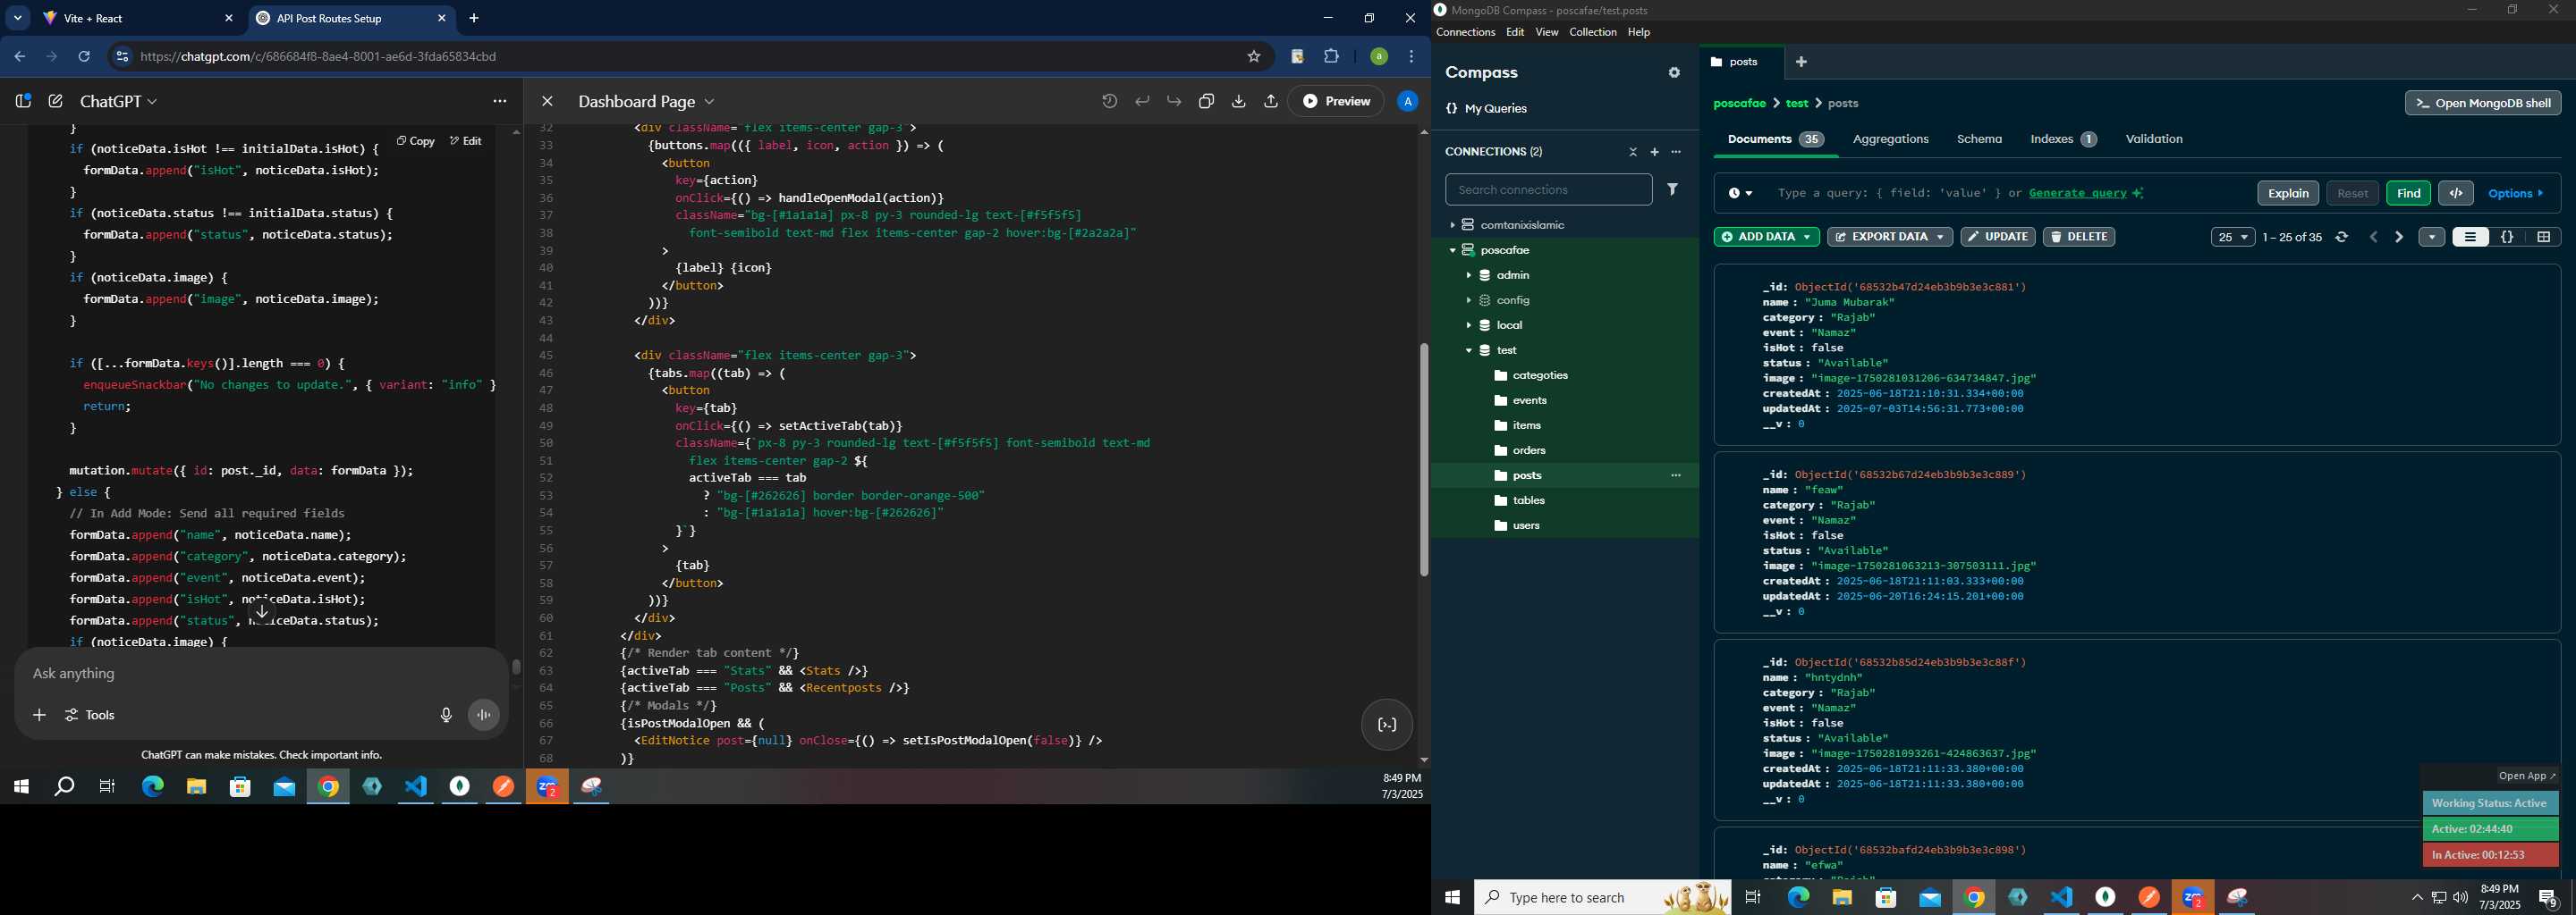The height and width of the screenshot is (915, 2576).
Task: Jump to latest message with down arrow
Action: pos(262,611)
